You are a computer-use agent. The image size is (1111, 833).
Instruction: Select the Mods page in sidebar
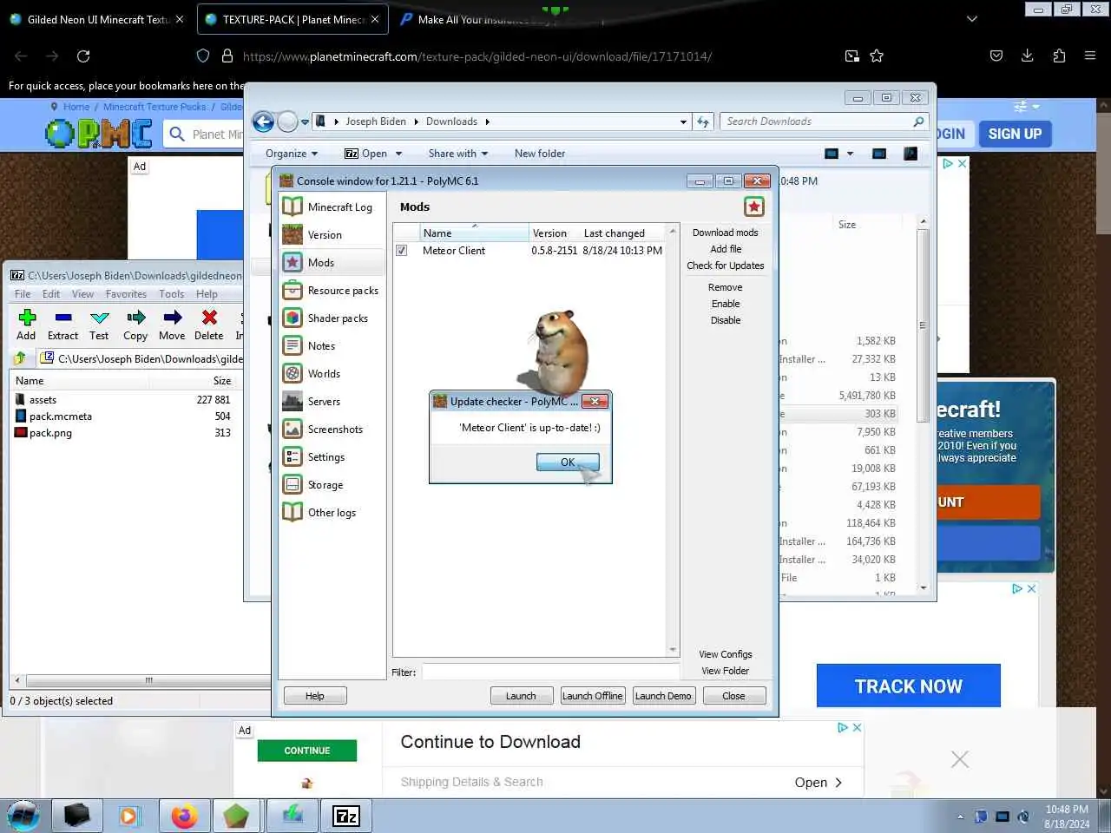point(332,263)
